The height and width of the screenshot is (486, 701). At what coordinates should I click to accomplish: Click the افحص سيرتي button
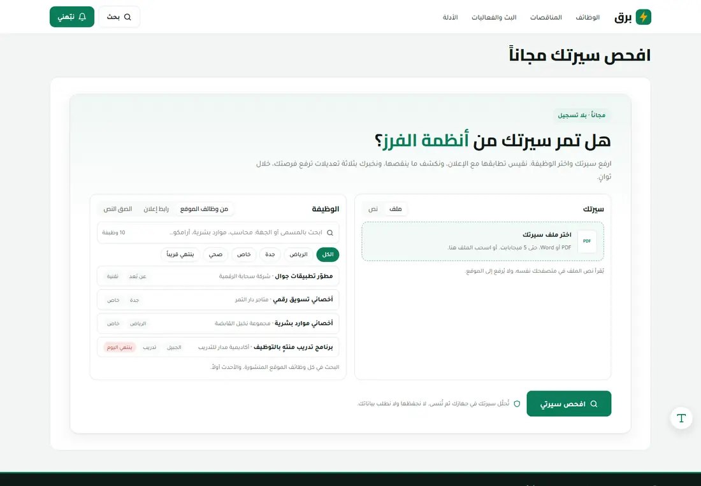coord(568,404)
